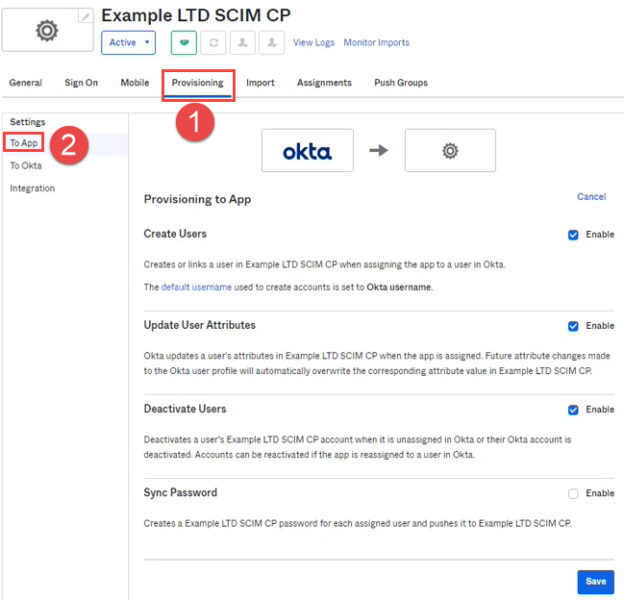Screen dimensions: 624x600
Task: Switch to the Assignments tab
Action: 324,83
